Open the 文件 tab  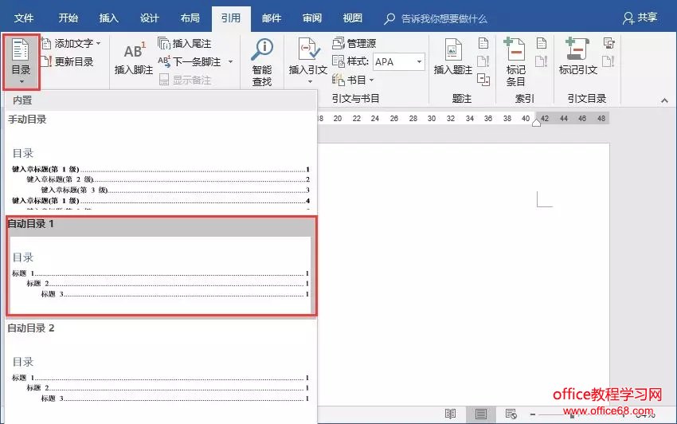(x=24, y=18)
